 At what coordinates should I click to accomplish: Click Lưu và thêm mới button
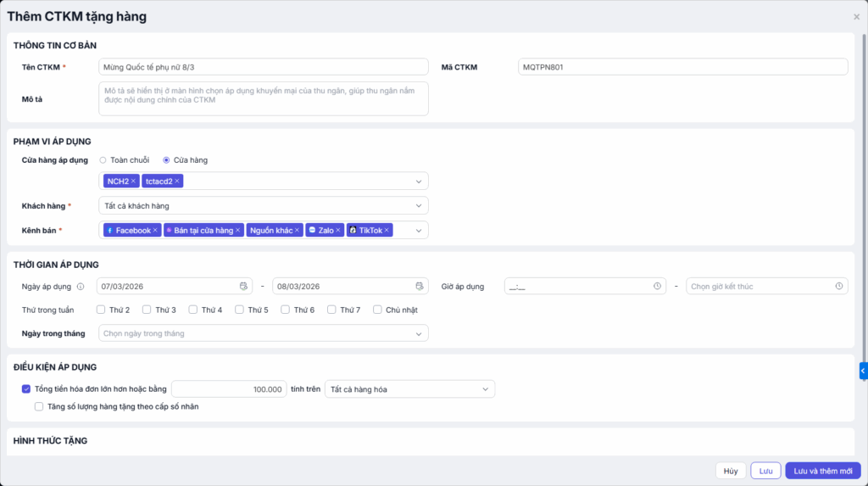(x=822, y=471)
